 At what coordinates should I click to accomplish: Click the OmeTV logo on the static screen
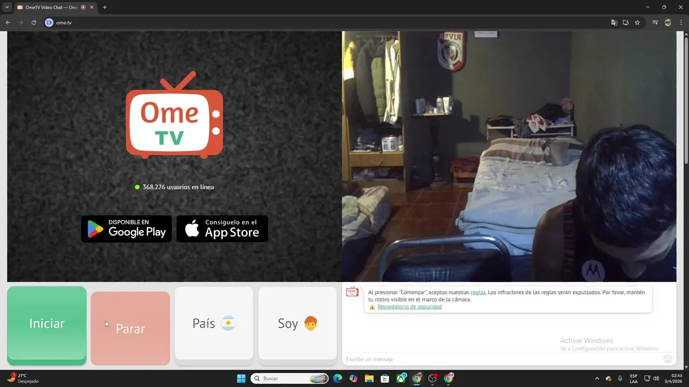[x=174, y=115]
